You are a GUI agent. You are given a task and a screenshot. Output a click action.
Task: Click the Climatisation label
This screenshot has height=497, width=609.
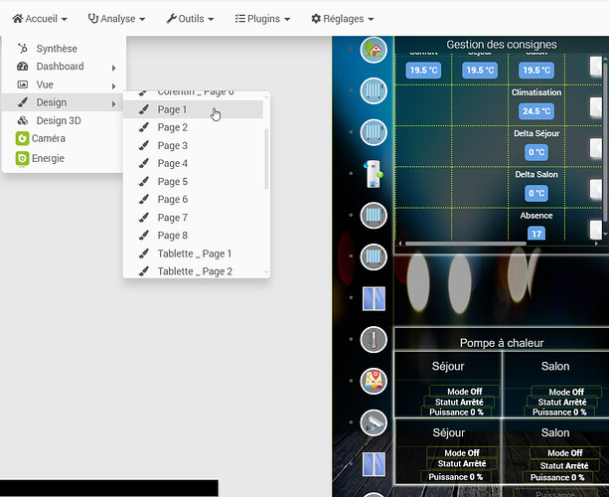[536, 92]
